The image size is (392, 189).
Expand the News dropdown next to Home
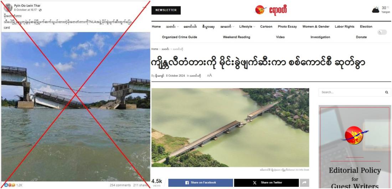[x=172, y=26]
